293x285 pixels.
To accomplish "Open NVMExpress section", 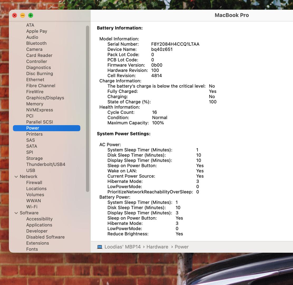I will tap(40, 110).
